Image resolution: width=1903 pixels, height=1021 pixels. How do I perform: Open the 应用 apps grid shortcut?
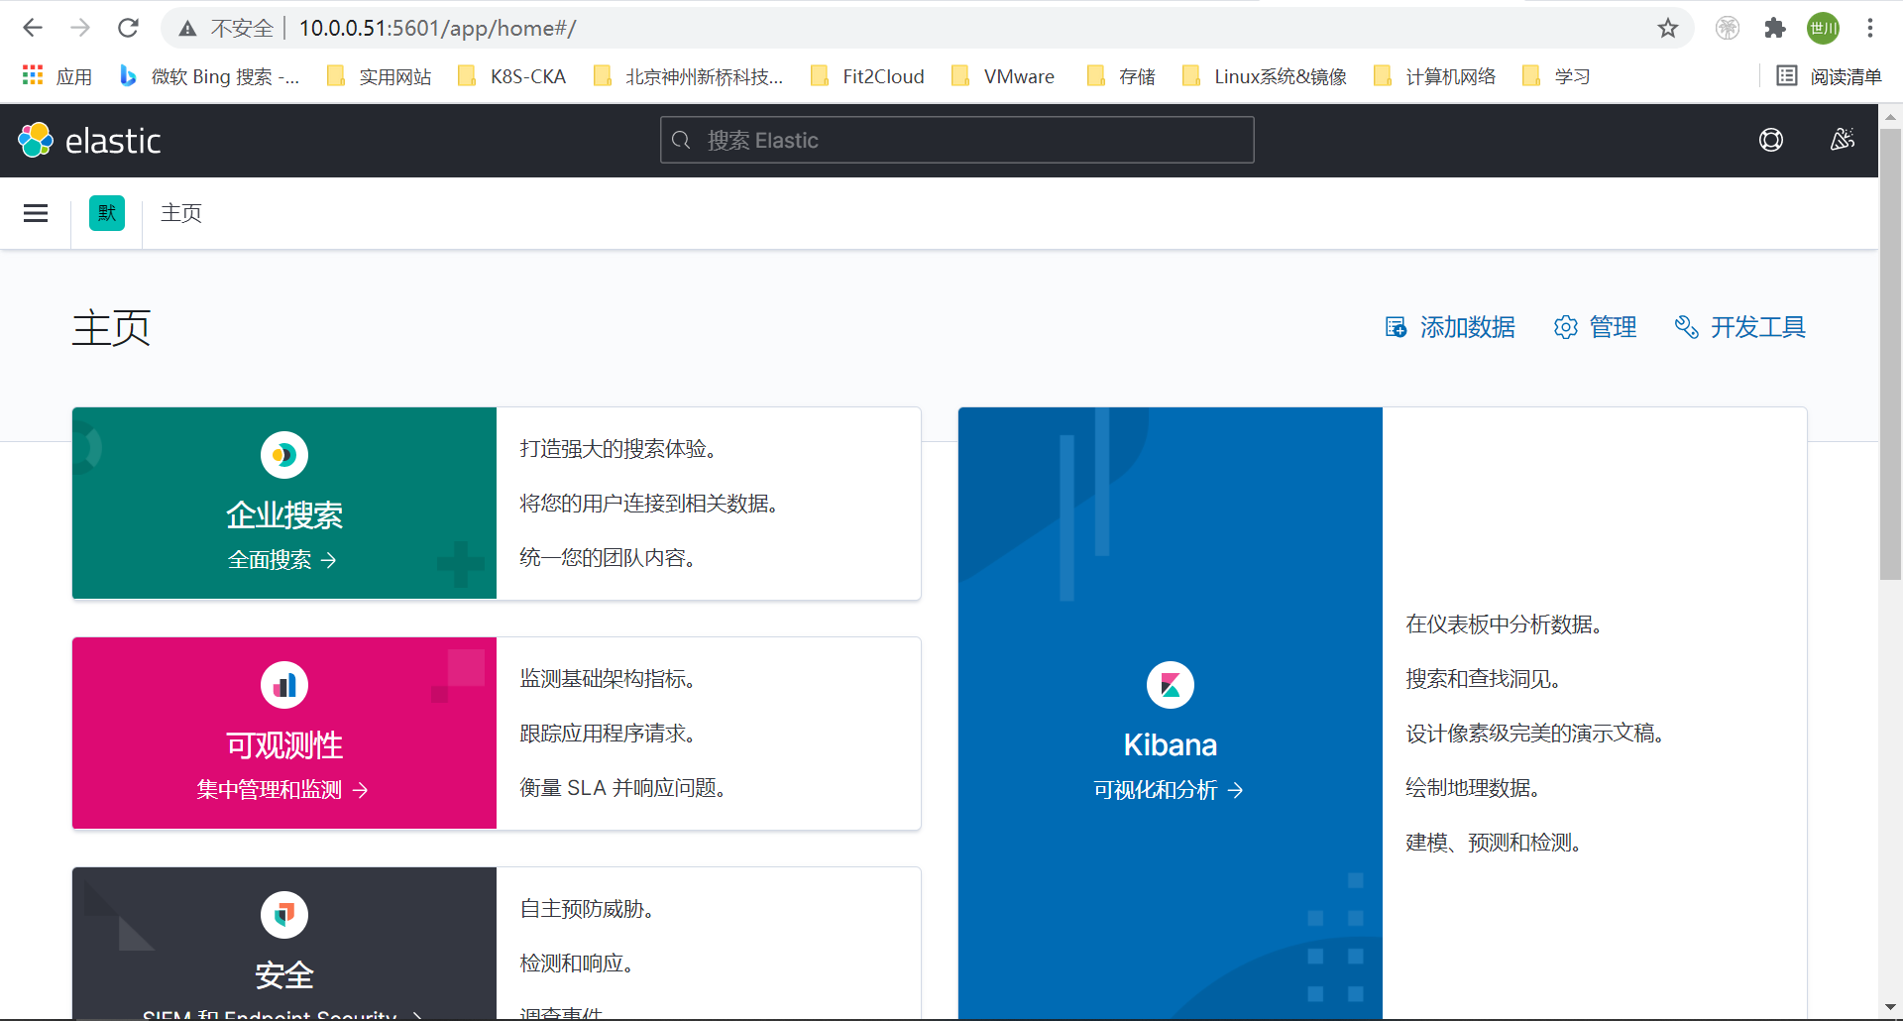(56, 76)
